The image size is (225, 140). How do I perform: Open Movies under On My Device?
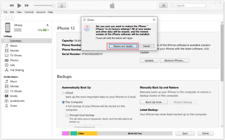click(14, 87)
